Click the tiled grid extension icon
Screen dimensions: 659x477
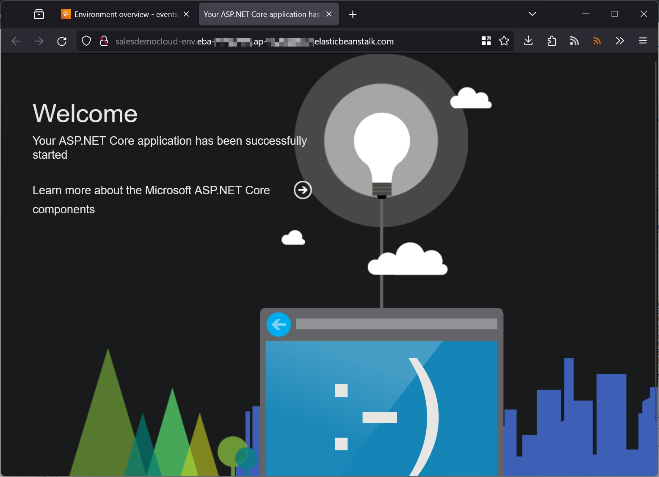pos(486,41)
